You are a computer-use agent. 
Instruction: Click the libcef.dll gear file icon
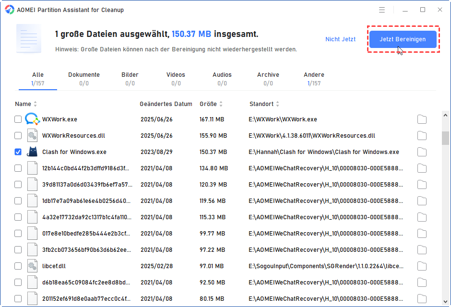click(x=32, y=266)
